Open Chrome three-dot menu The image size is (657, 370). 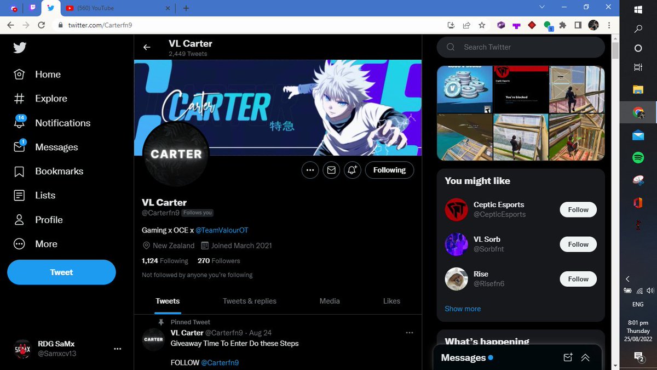tap(609, 25)
